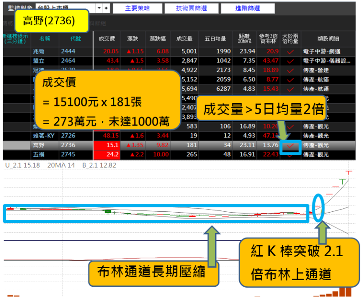The image size is (363, 300).
Task: Click the 類股明細 column header
Action: 328,39
